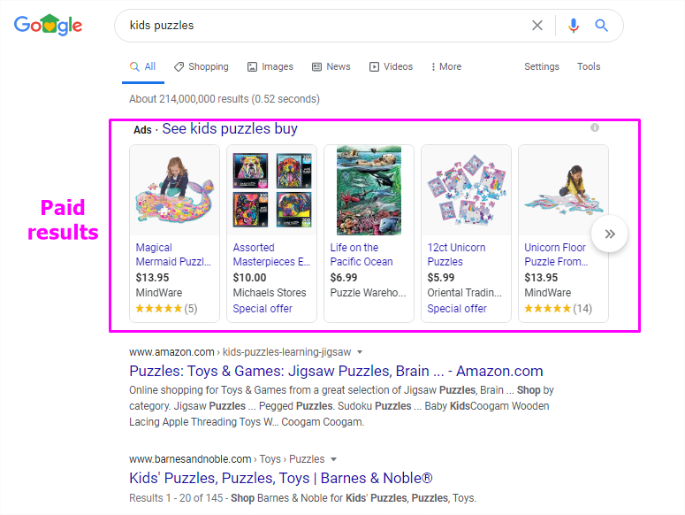Viewport: 685px width, 515px height.
Task: Clear the search box with X icon
Action: pos(537,26)
